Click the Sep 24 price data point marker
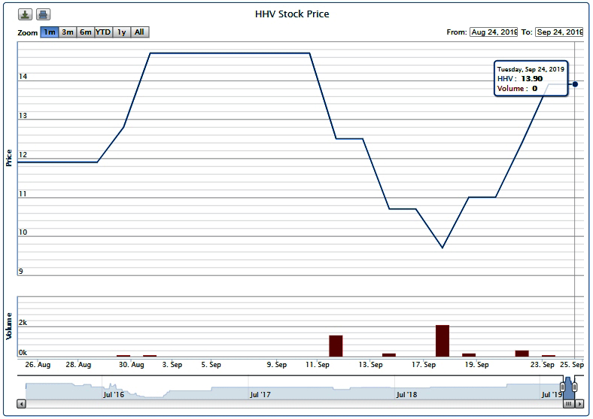 [575, 83]
